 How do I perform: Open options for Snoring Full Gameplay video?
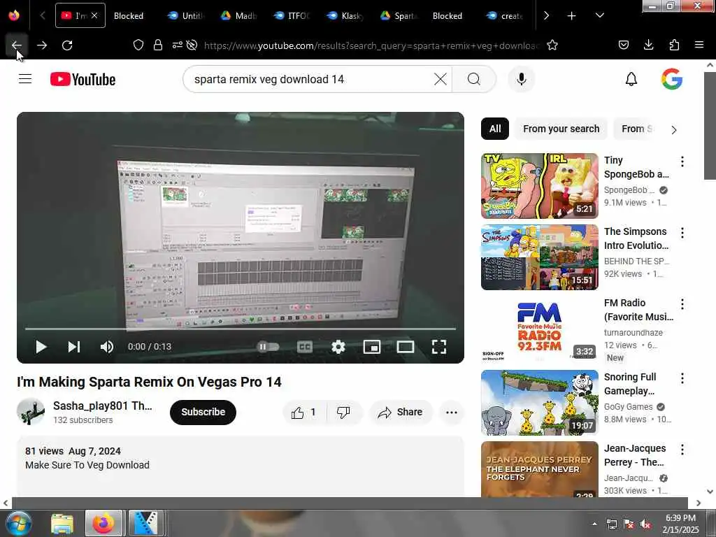pyautogui.click(x=682, y=378)
